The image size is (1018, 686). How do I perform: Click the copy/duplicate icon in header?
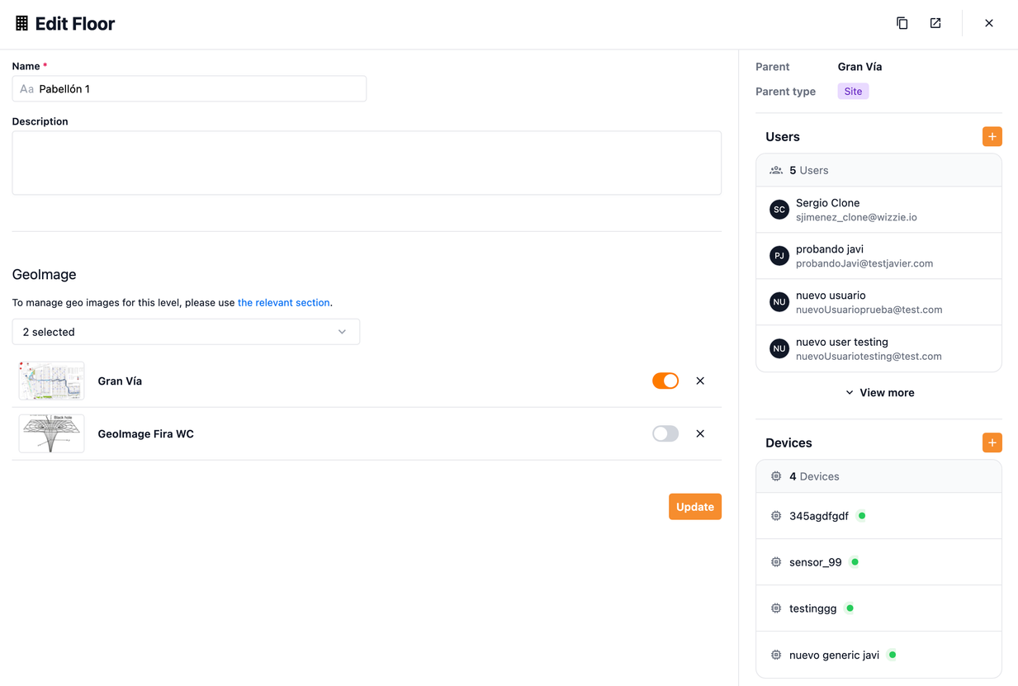coord(902,23)
